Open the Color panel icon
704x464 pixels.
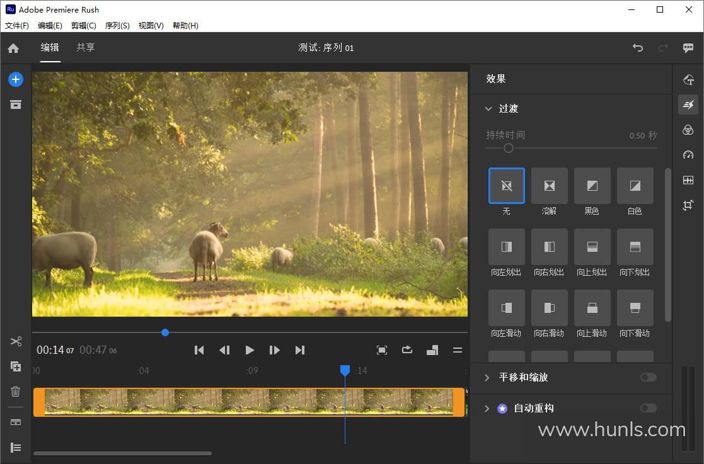coord(688,130)
